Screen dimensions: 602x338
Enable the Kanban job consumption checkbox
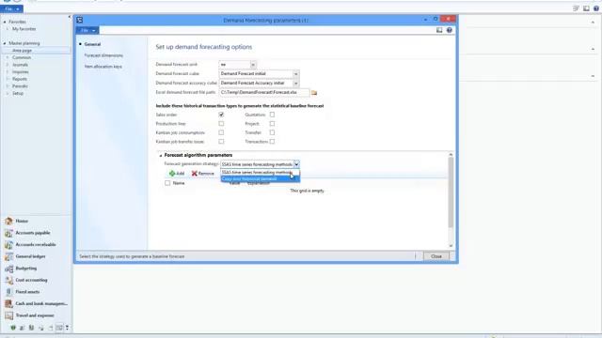coord(221,132)
